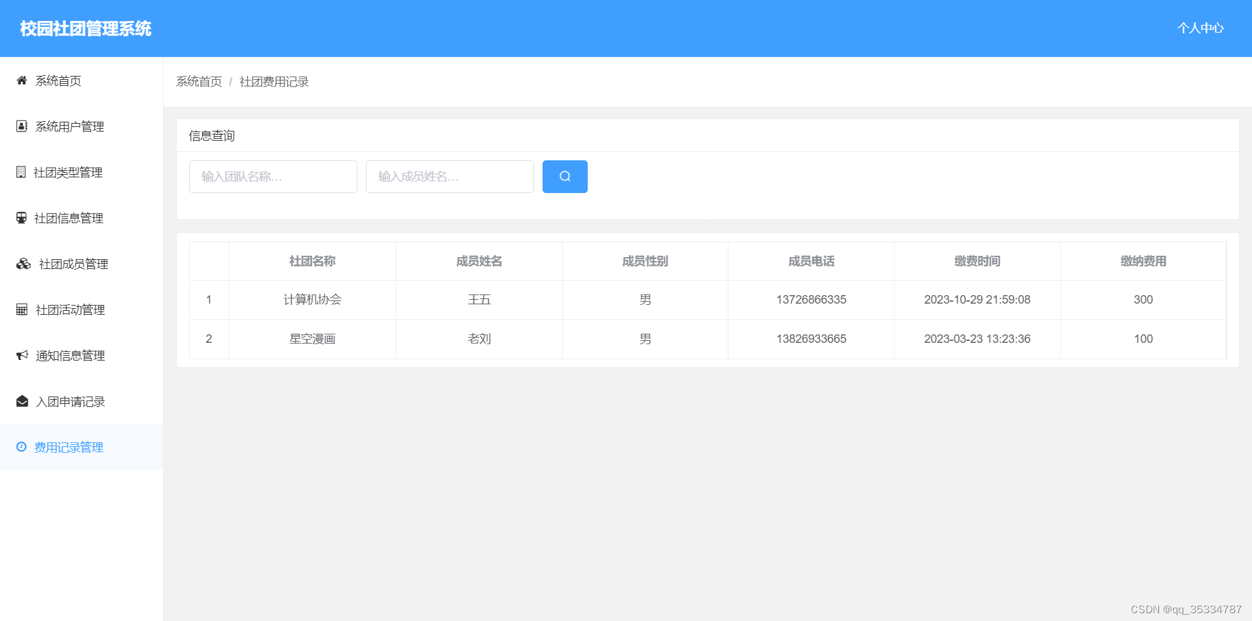Click the building icon beside 社团类型管理
Viewport: 1252px width, 621px height.
(21, 172)
